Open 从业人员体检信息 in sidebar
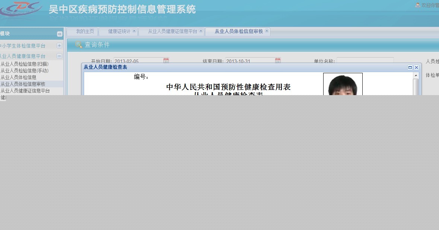Screen dimensions: 439x230 19,77
